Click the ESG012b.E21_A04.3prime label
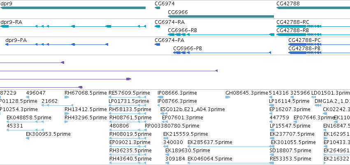The height and width of the screenshot is (165, 350). pyautogui.click(x=192, y=109)
